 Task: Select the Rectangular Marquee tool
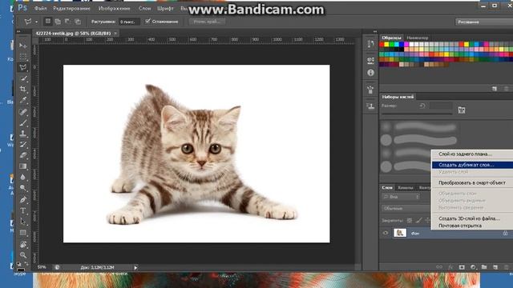[x=22, y=57]
